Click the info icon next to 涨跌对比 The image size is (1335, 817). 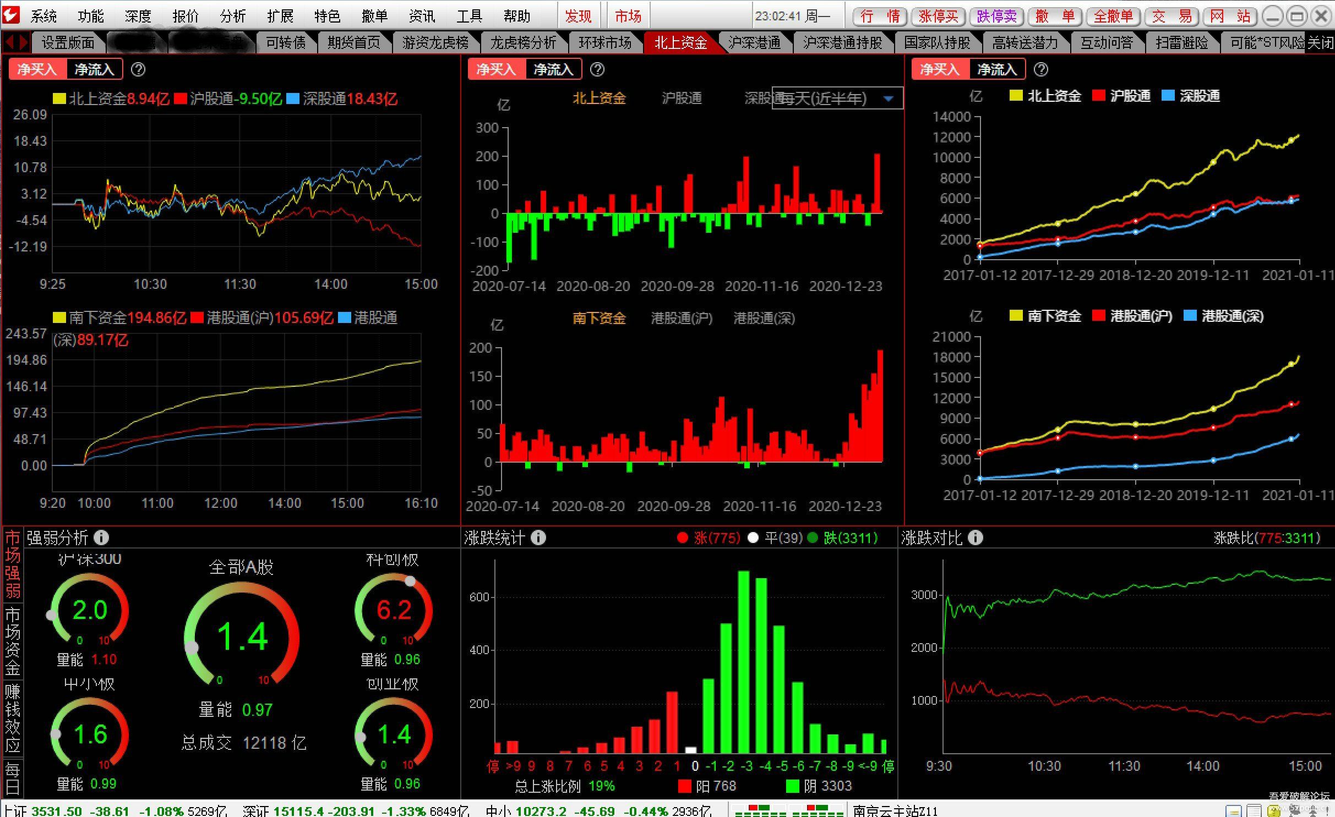point(975,538)
